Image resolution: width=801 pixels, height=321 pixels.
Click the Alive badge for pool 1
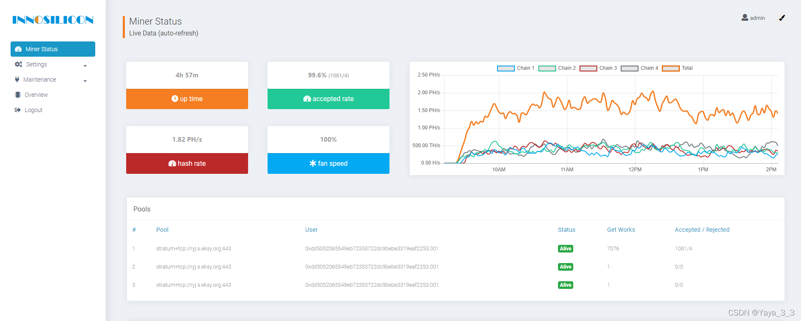pos(566,249)
